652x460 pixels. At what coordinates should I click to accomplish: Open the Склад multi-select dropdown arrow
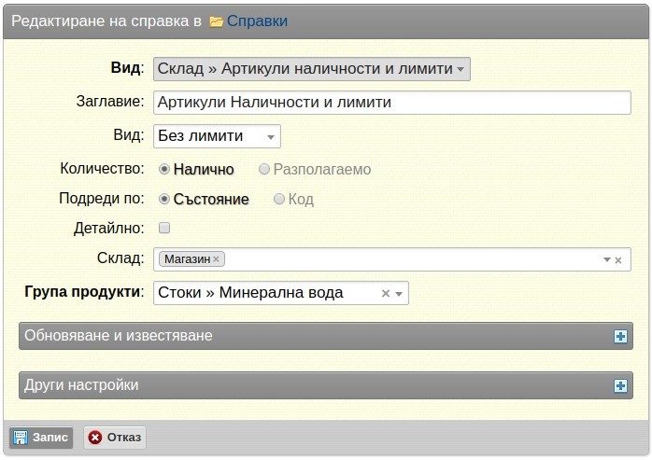pyautogui.click(x=606, y=259)
